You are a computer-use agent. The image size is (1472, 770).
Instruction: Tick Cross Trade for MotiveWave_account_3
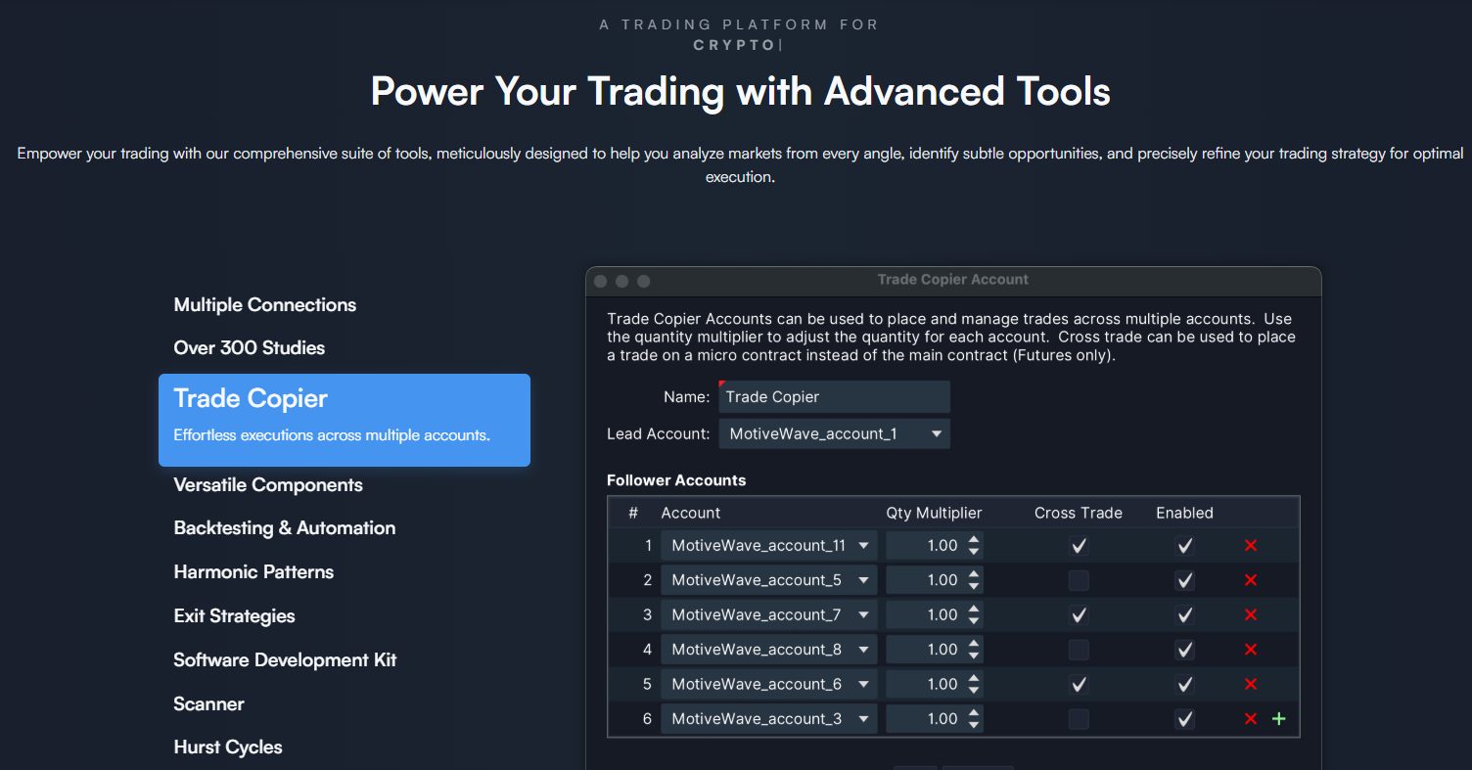(1079, 719)
